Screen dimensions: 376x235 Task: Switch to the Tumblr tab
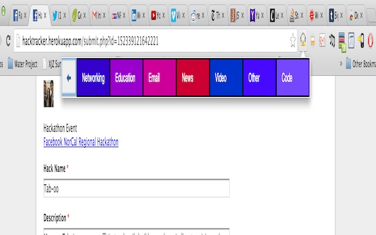pyautogui.click(x=336, y=16)
